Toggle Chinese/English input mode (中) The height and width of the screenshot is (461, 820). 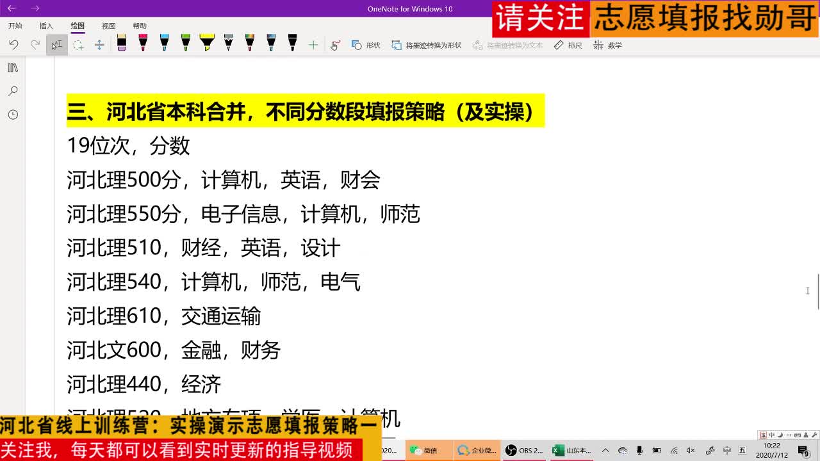click(x=727, y=450)
